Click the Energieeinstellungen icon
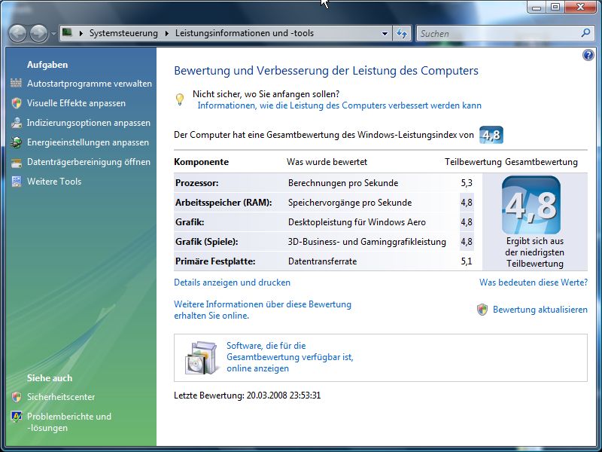The width and height of the screenshot is (602, 452). 16,142
